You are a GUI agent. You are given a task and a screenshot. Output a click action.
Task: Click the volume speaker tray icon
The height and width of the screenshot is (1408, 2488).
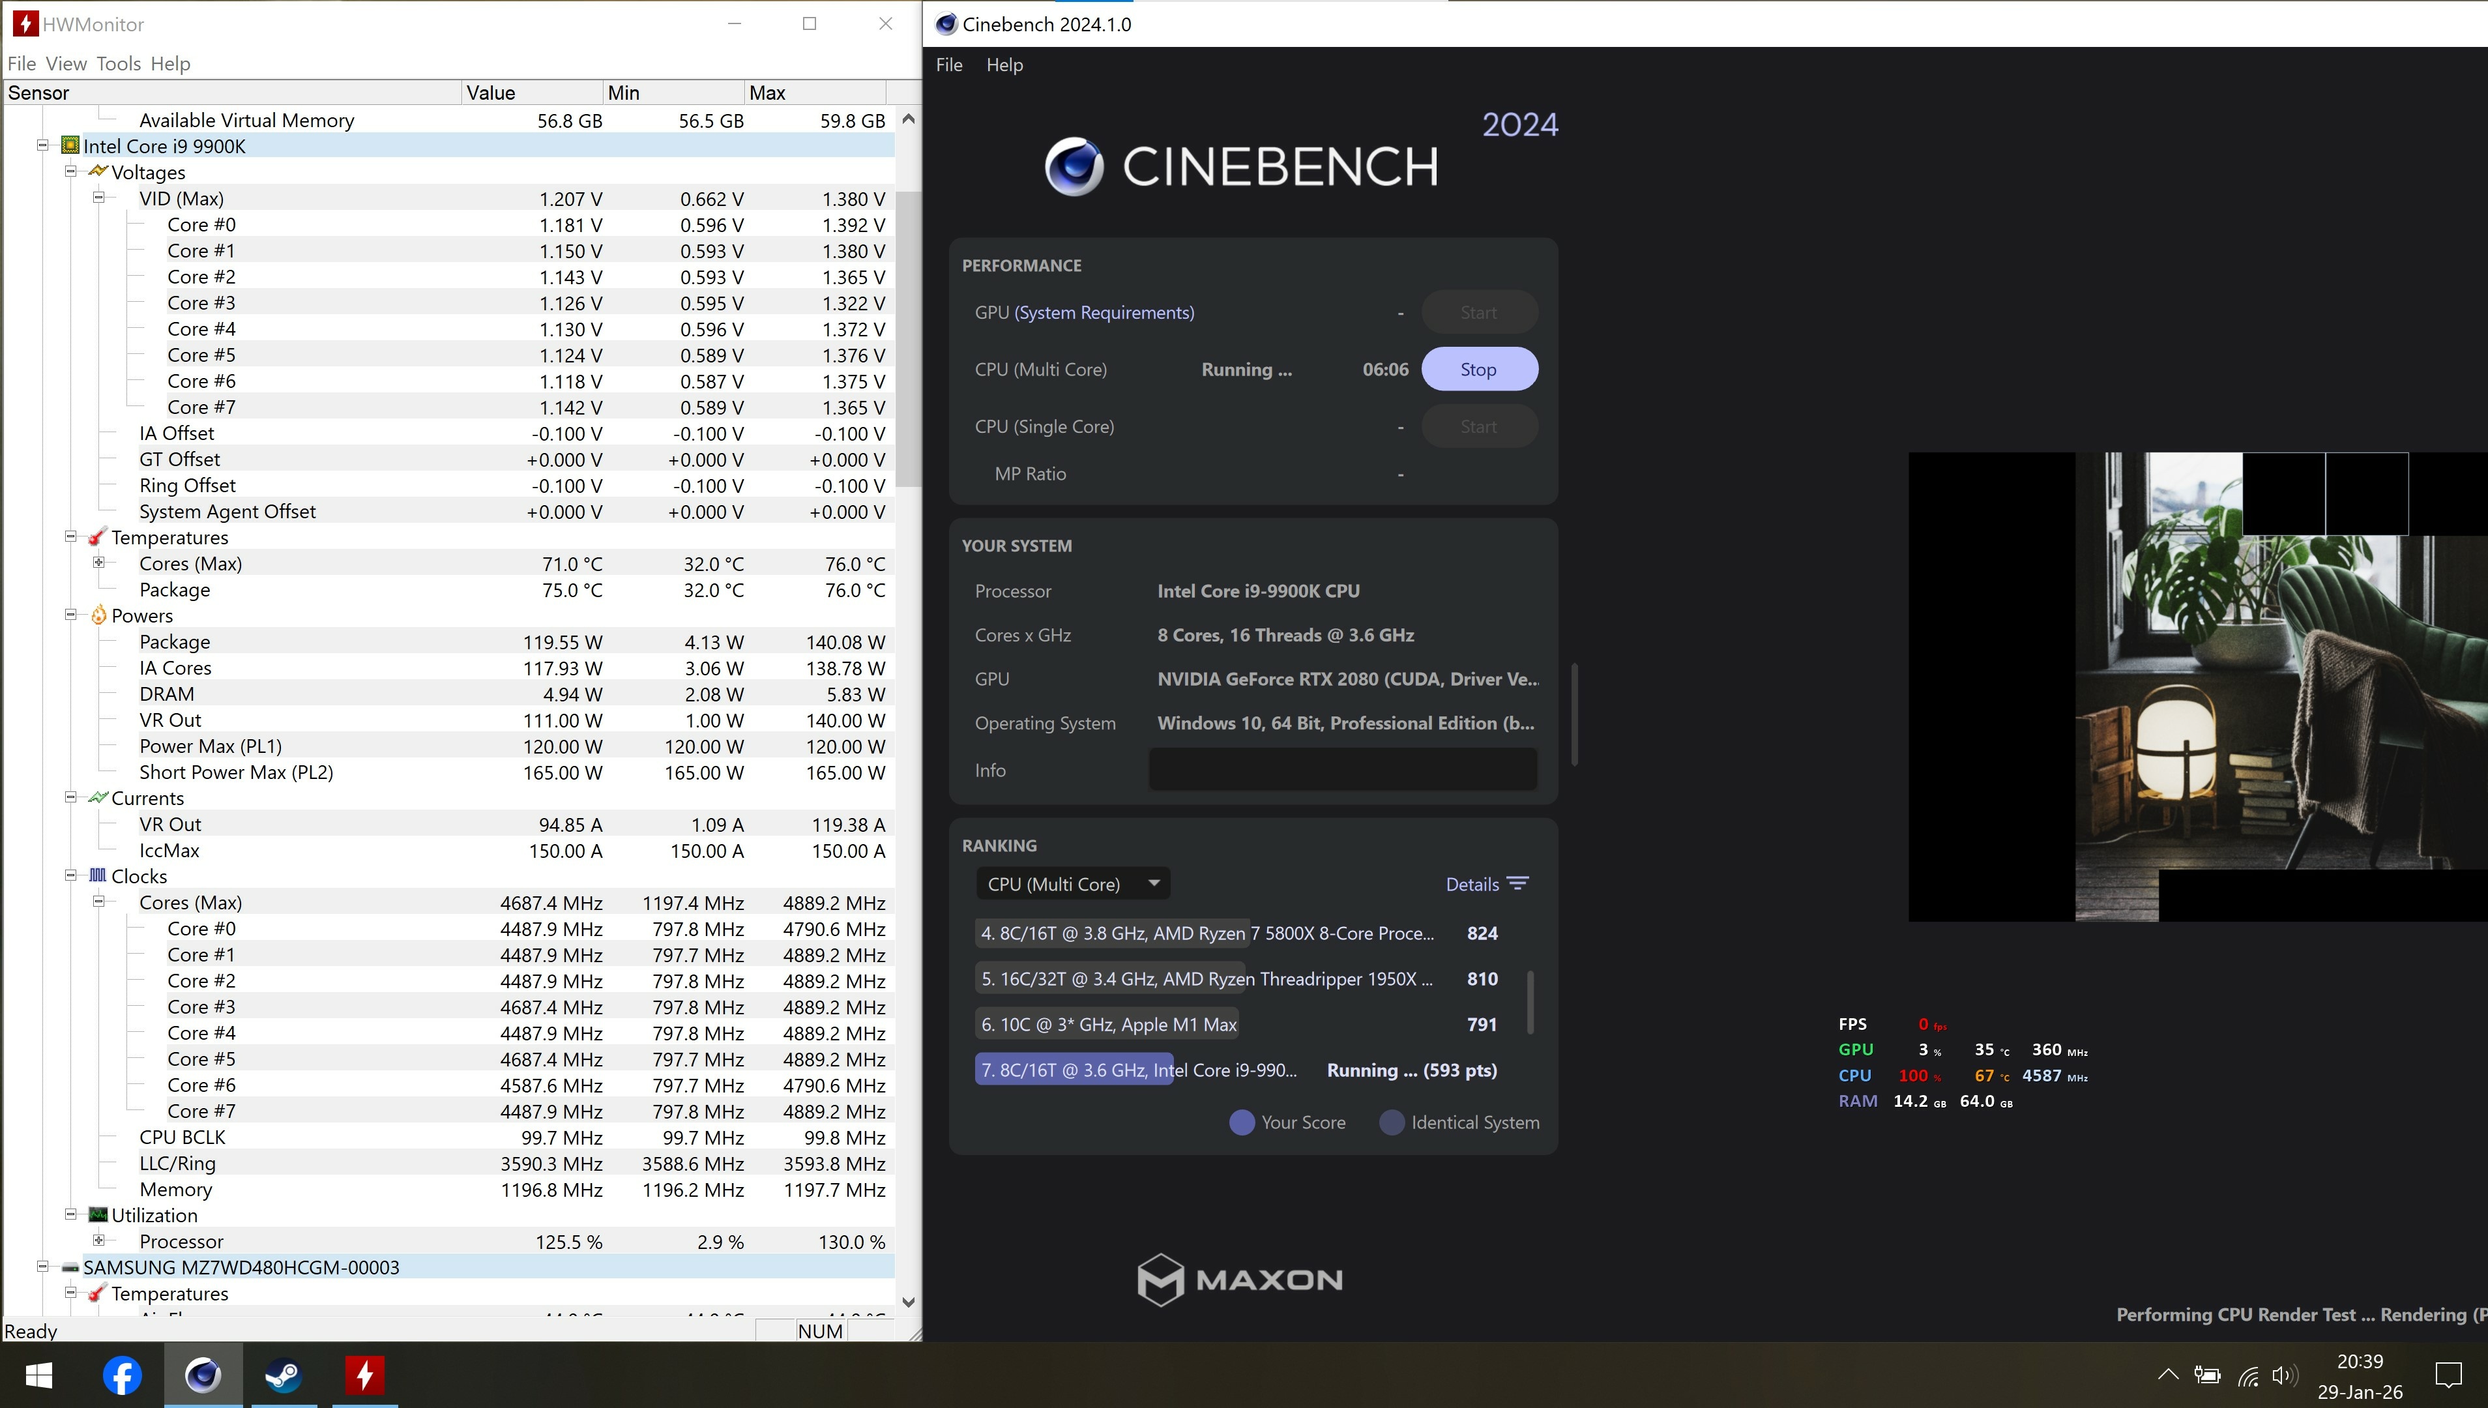click(x=2284, y=1375)
